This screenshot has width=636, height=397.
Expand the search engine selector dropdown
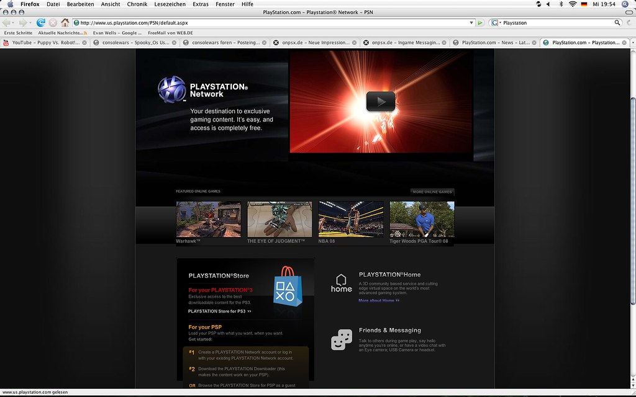[500, 23]
